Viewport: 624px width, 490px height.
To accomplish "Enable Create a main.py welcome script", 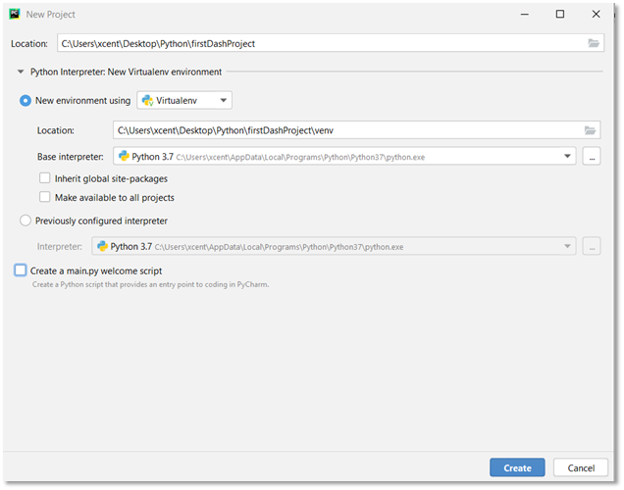I will 21,270.
